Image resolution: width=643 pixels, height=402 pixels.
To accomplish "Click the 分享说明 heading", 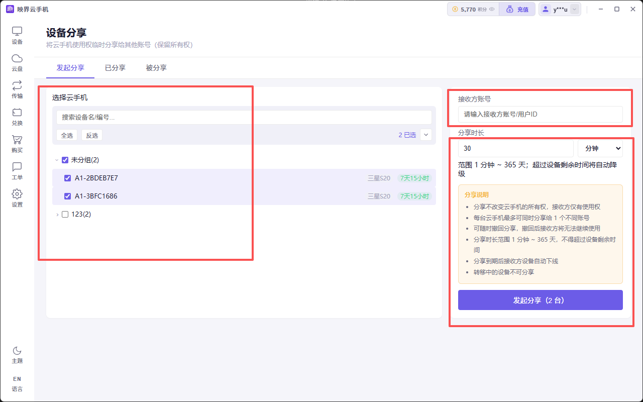I will click(477, 195).
